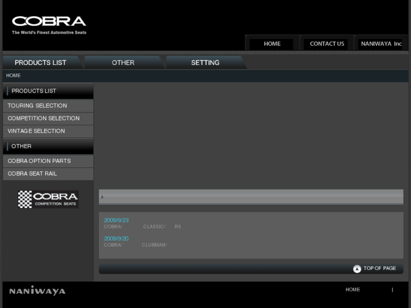Click the news text mentioning CLUBMAN/
The image size is (411, 308).
(135, 245)
